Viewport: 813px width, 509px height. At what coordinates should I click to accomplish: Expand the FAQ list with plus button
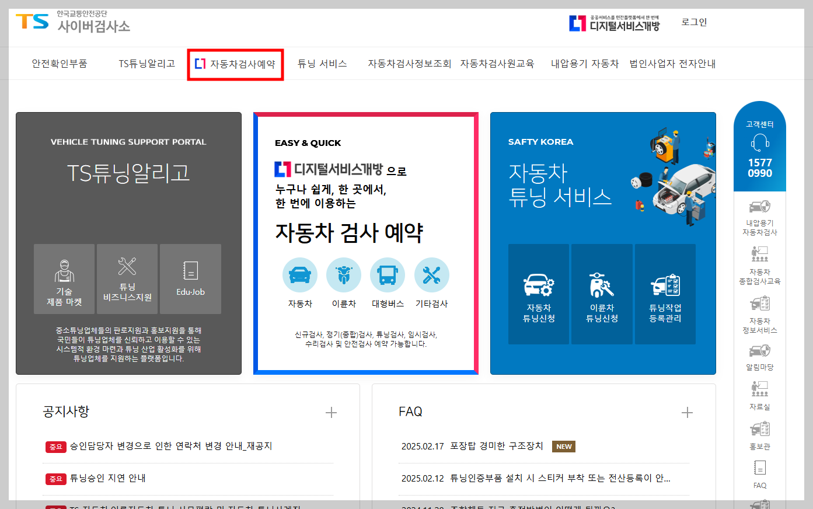pos(687,412)
